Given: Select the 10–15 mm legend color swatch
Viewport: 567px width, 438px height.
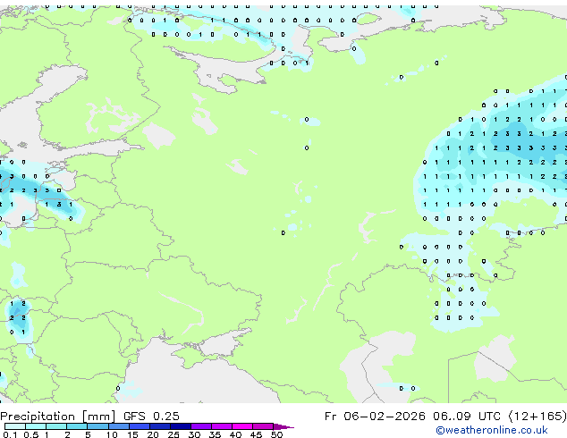Looking at the screenshot, I should coord(118,426).
